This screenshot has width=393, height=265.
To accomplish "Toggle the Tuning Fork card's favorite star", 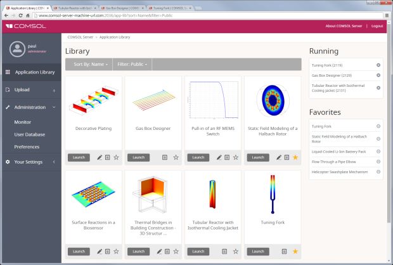I will (295, 252).
